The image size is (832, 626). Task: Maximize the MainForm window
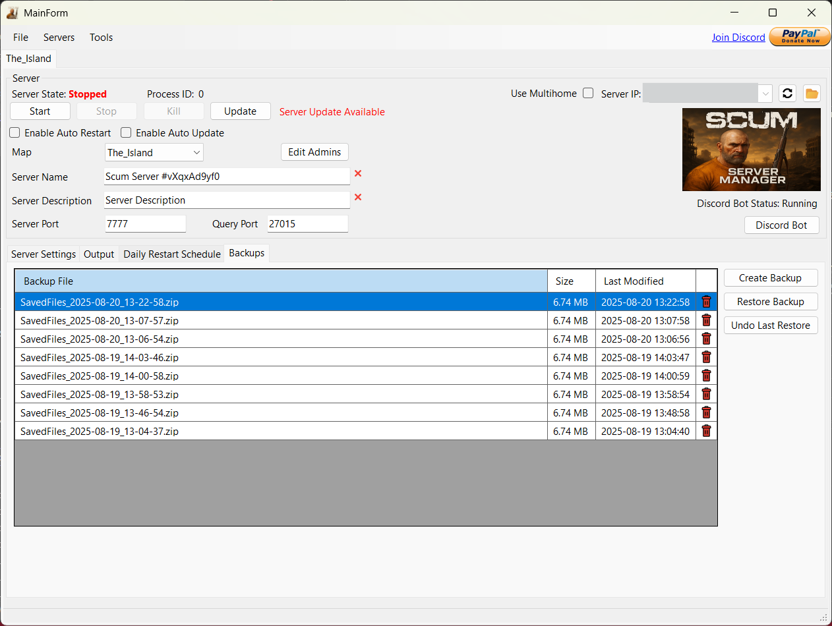(x=773, y=13)
